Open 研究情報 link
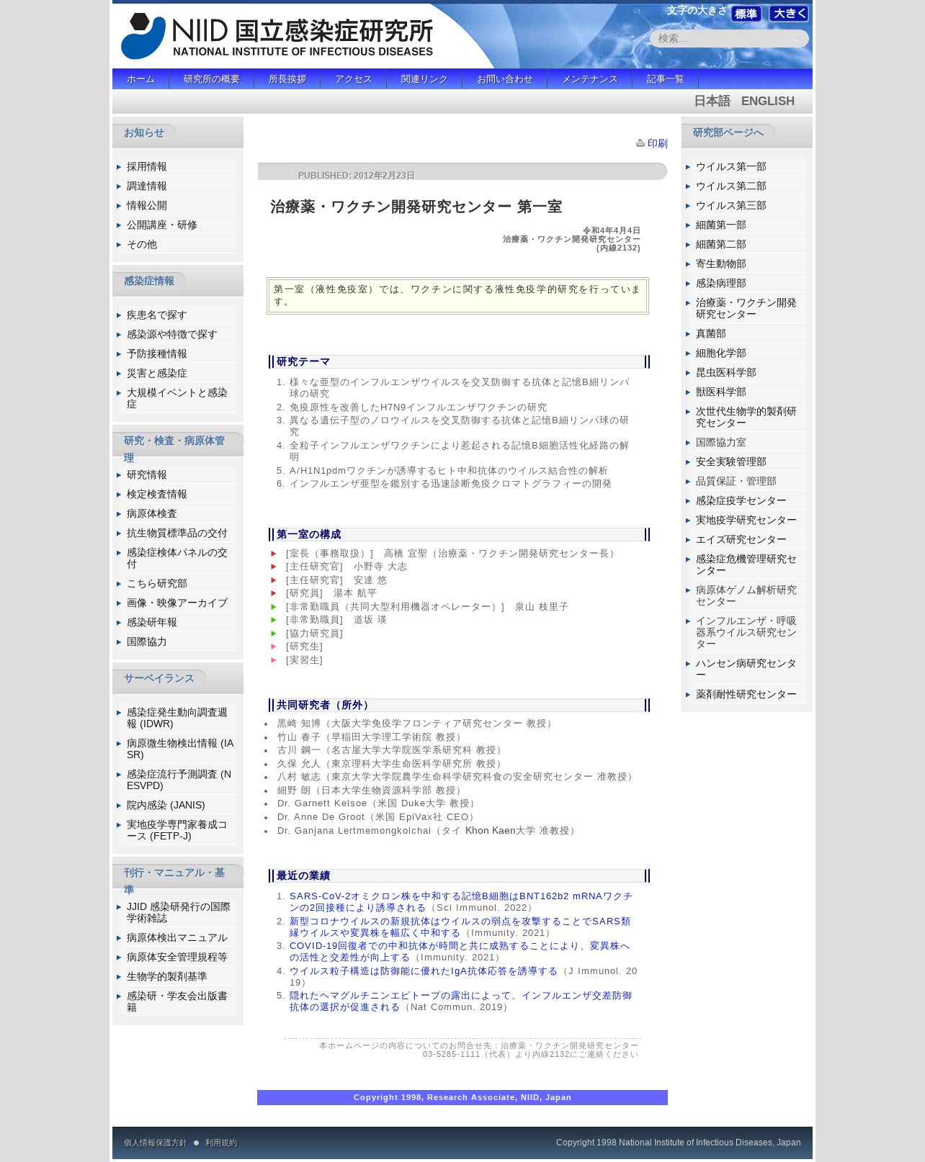The width and height of the screenshot is (925, 1162). [147, 475]
